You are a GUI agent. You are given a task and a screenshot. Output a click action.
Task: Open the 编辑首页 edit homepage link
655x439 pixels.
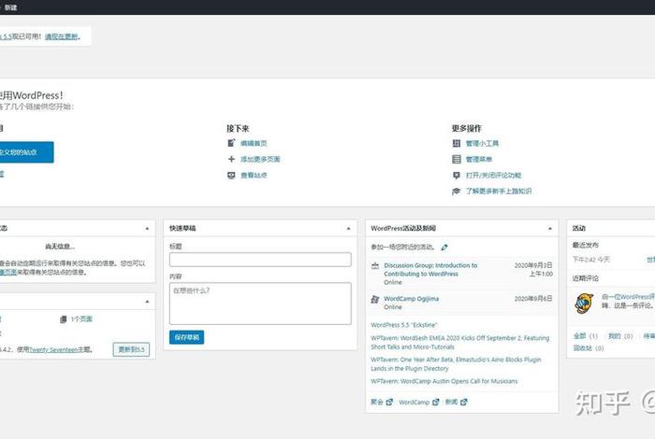pyautogui.click(x=254, y=144)
